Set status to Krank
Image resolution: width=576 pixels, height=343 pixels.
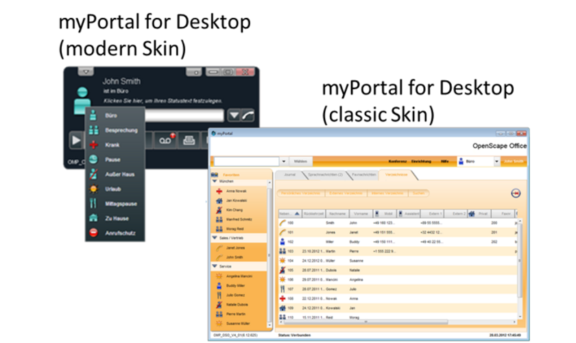115,145
